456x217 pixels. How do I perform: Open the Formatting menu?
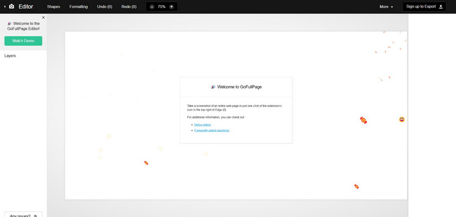(79, 7)
